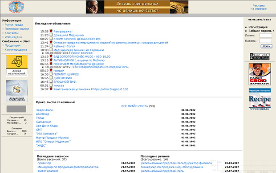This screenshot has width=276, height=173.
Task: Click the red icon beside Распродажа!
Action: [51, 31]
